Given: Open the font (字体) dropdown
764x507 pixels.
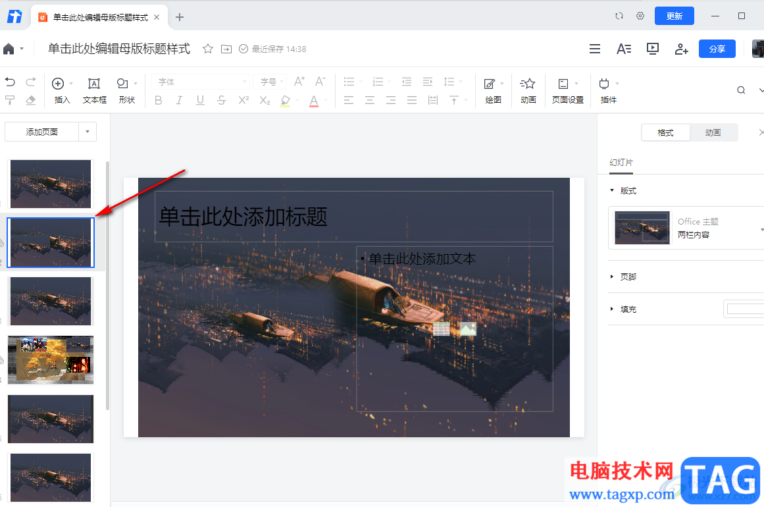Looking at the screenshot, I should [200, 82].
